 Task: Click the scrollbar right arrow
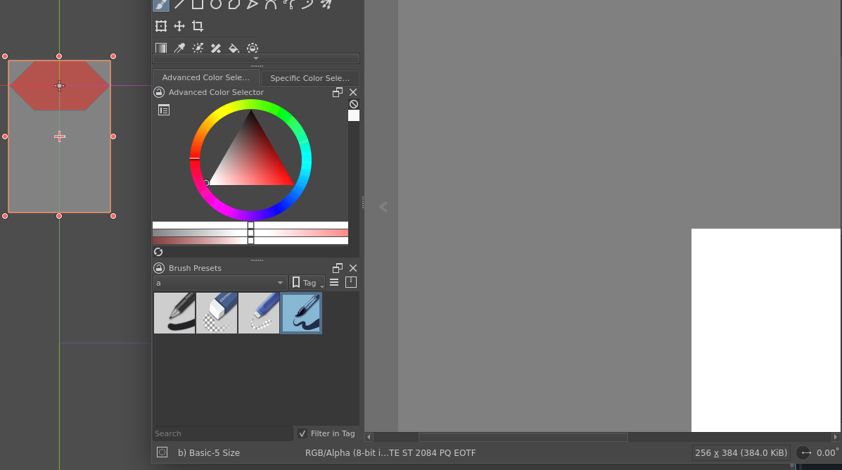[x=836, y=437]
